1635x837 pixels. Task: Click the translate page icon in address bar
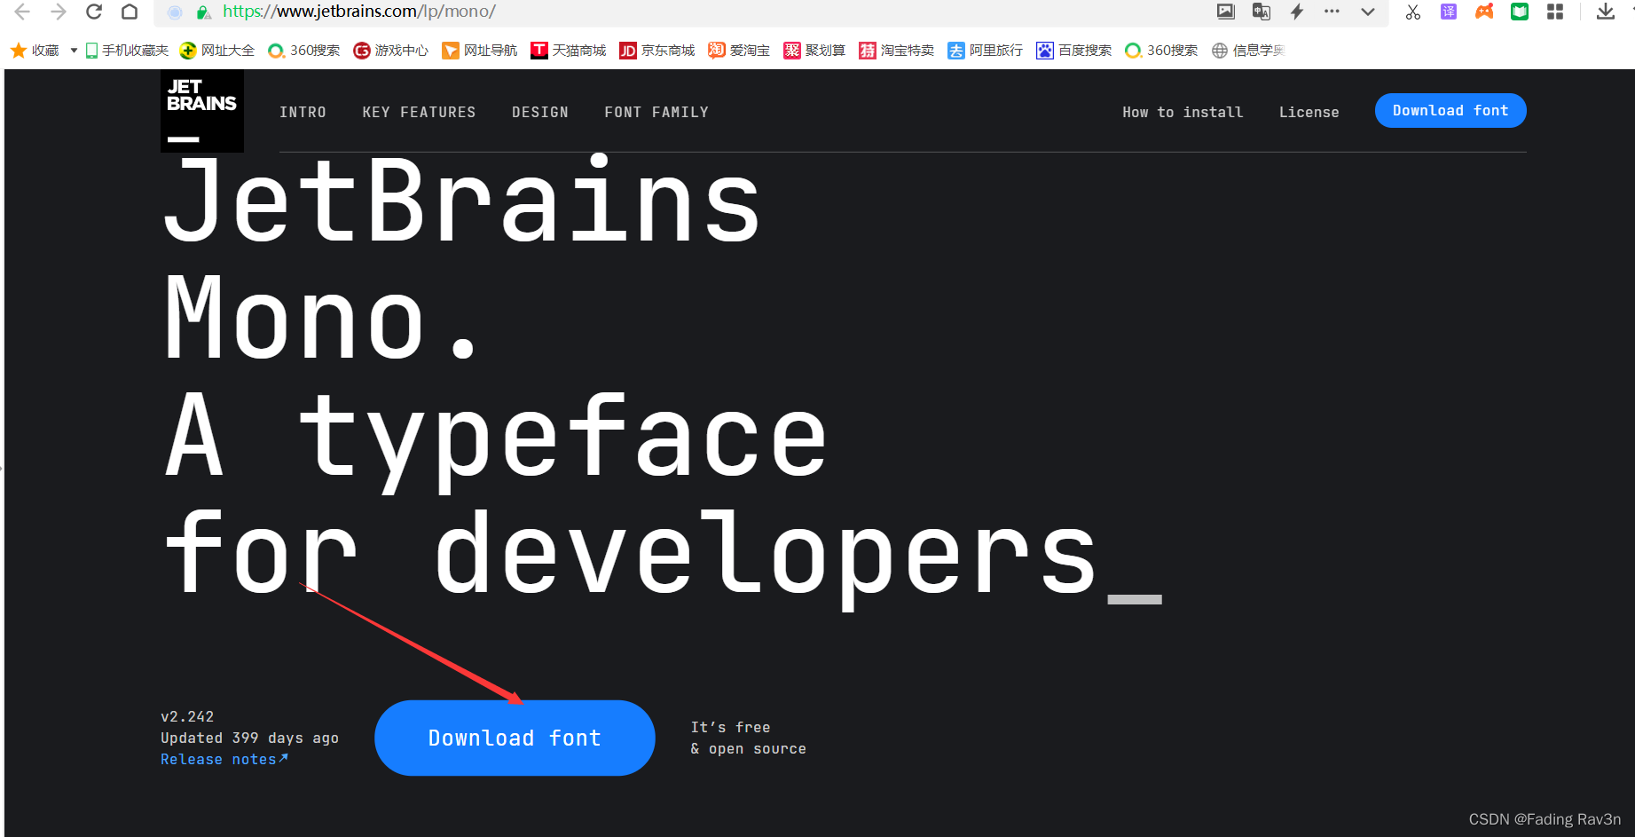(1261, 12)
